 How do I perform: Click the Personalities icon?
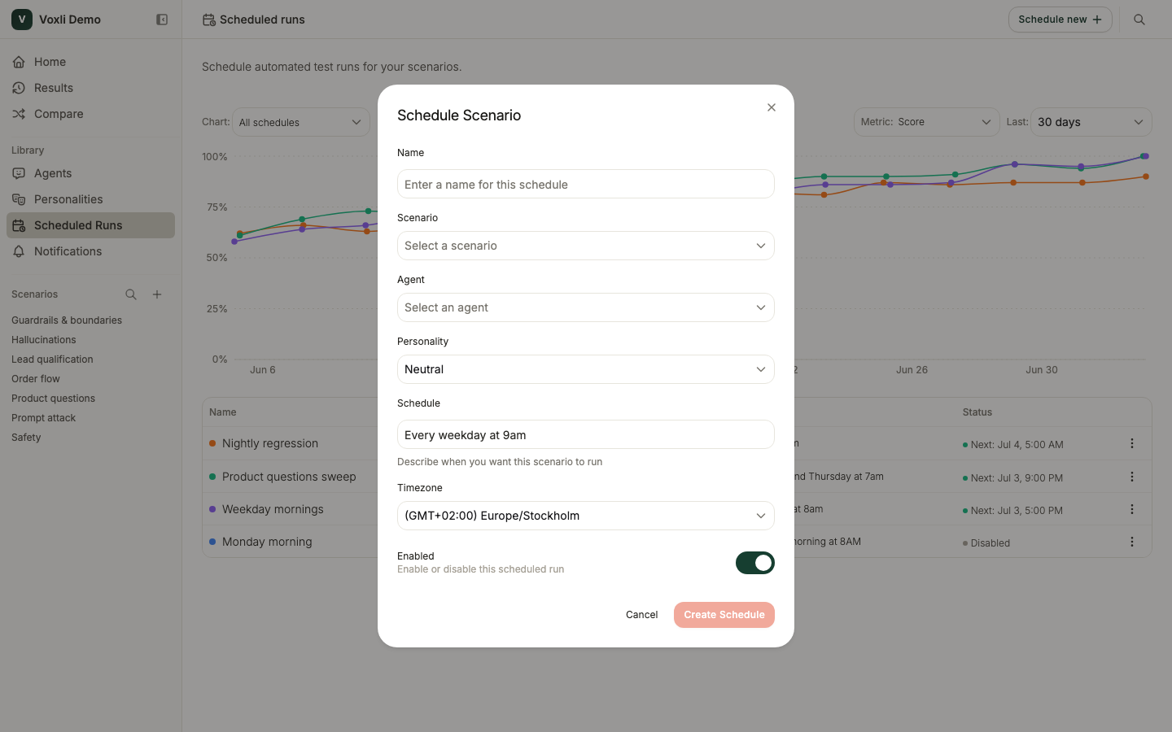click(19, 199)
